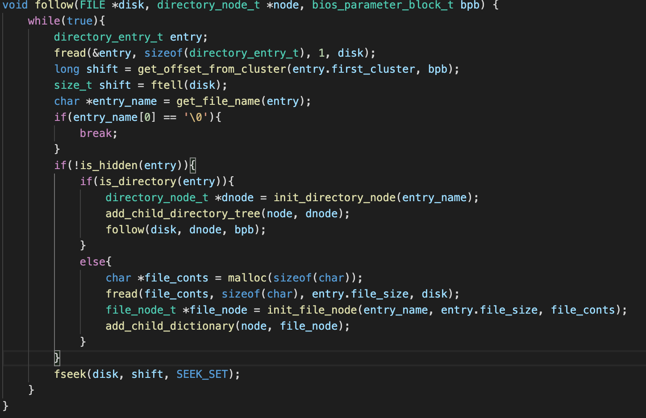Click the SEEK_SET constant
Viewport: 646px width, 418px height.
202,374
